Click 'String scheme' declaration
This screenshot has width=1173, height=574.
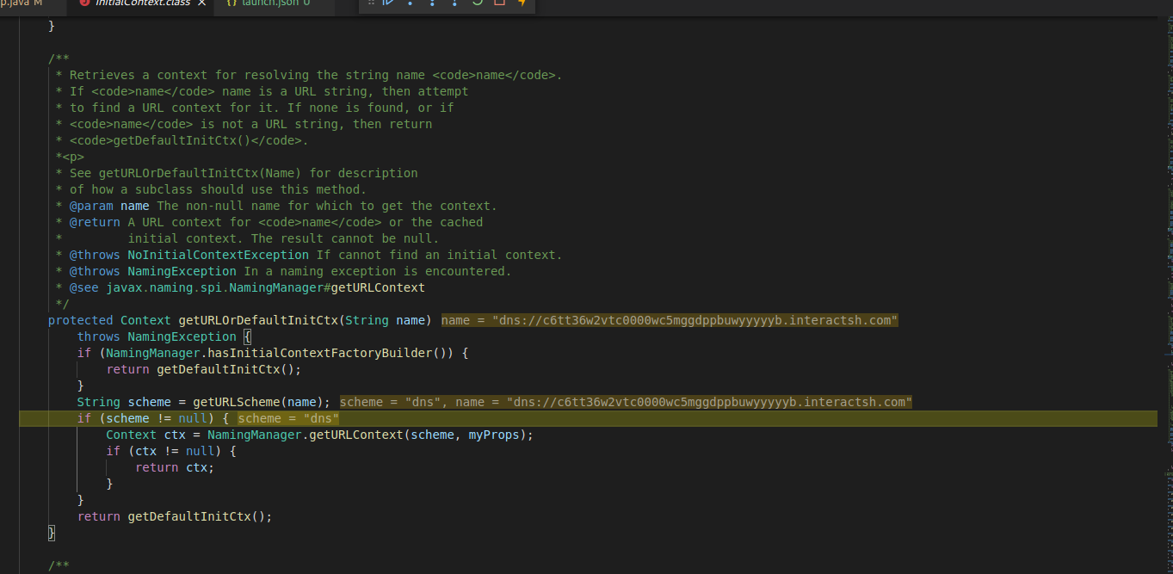point(124,402)
